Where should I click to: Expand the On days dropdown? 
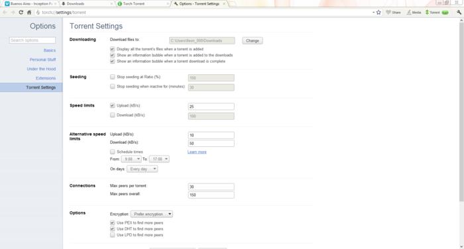(142, 169)
